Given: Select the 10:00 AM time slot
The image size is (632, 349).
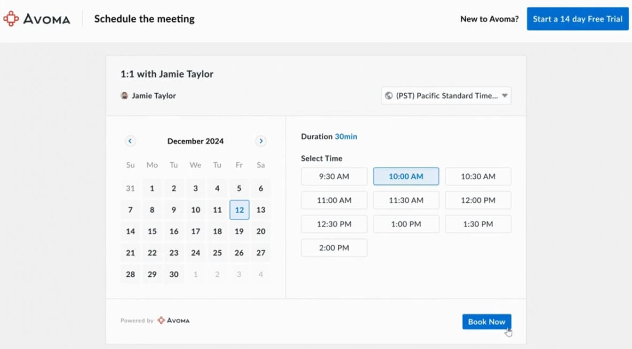Looking at the screenshot, I should coord(406,176).
